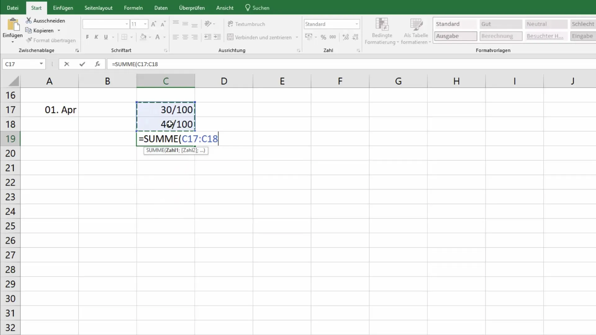The image size is (596, 335).
Task: Click the Überprüfen menu tab
Action: point(192,8)
